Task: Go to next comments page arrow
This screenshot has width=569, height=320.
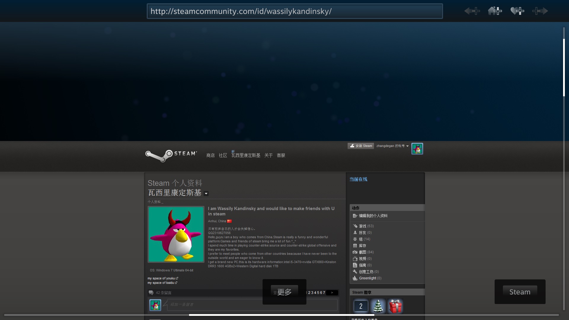Action: [332, 293]
